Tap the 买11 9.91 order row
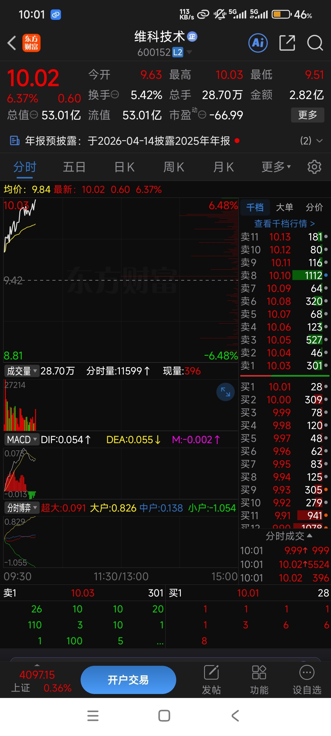The height and width of the screenshot is (736, 331). (284, 516)
